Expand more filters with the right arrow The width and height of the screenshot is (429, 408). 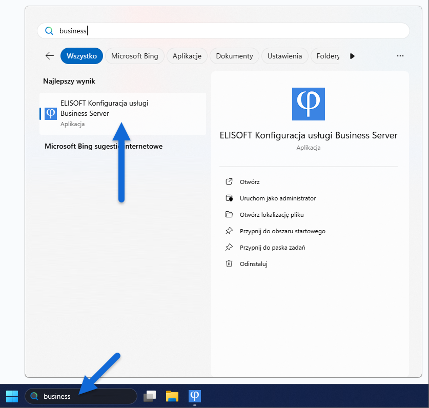point(352,56)
